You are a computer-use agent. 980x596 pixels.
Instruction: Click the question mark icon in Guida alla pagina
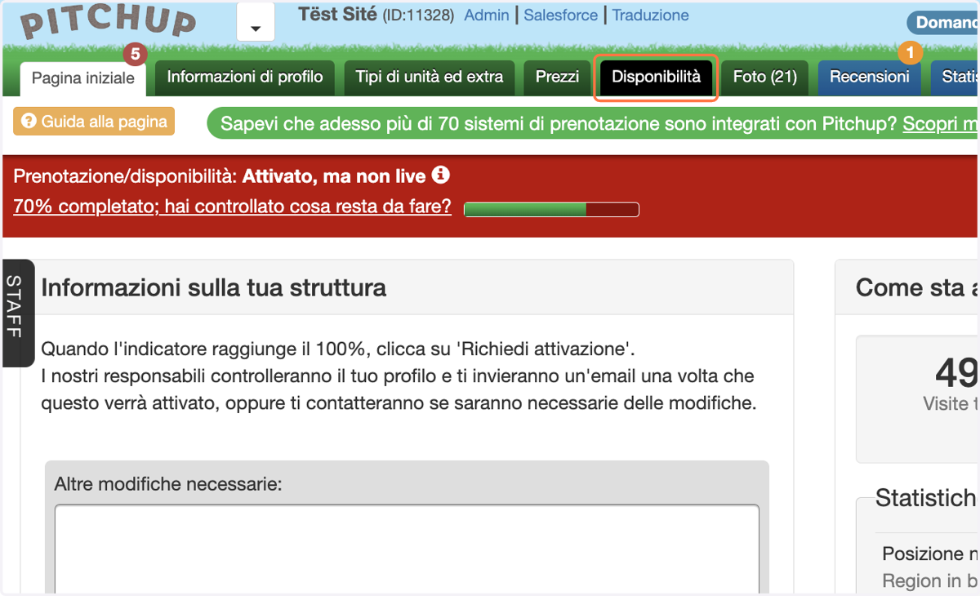(x=29, y=122)
